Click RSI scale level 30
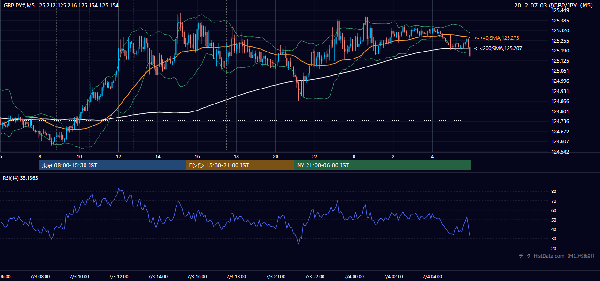 (x=554, y=238)
